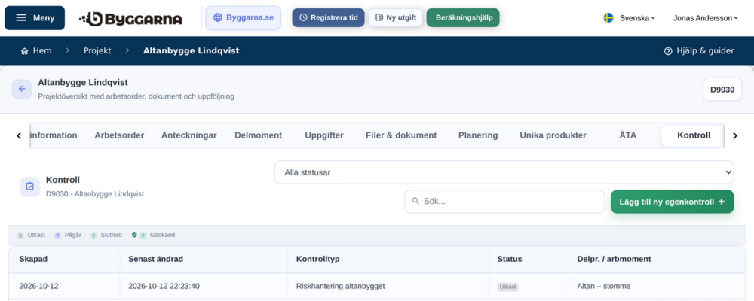This screenshot has height=301, width=754.
Task: Open the Jonas Andersson user menu
Action: point(706,18)
